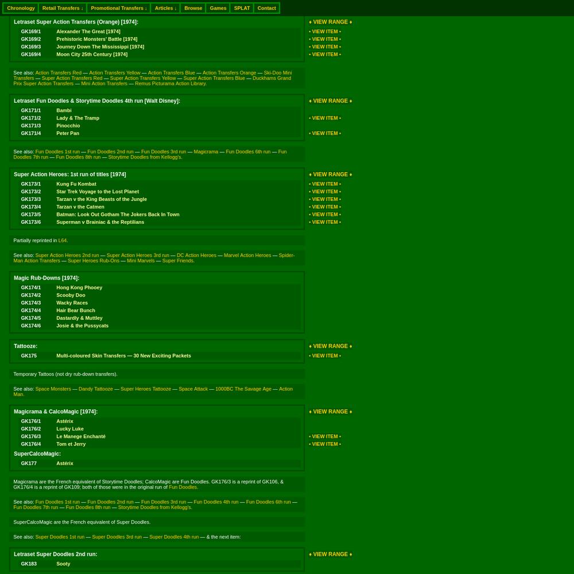Open the Magicrama see-also link
Viewport: 574px width, 574px height.
click(205, 152)
